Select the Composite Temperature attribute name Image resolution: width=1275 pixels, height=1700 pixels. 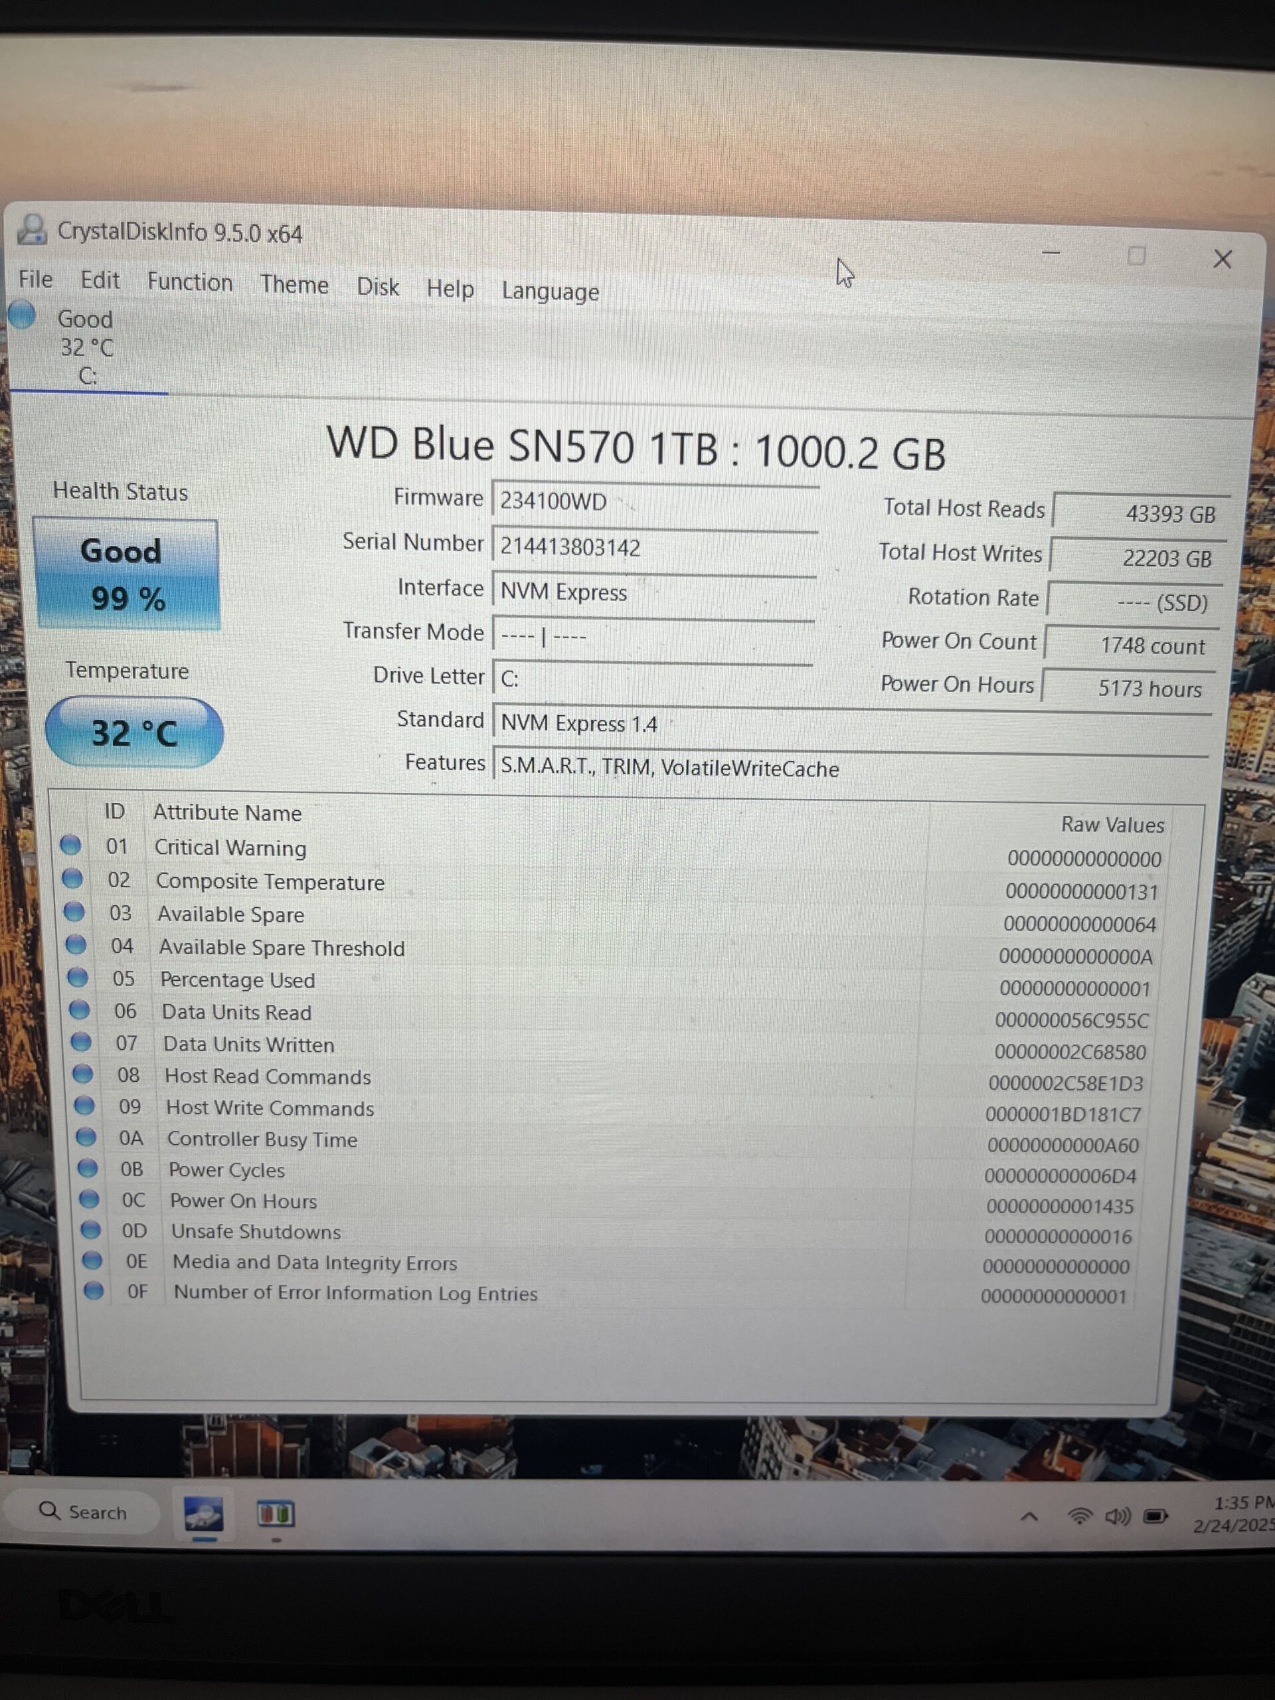tap(270, 881)
